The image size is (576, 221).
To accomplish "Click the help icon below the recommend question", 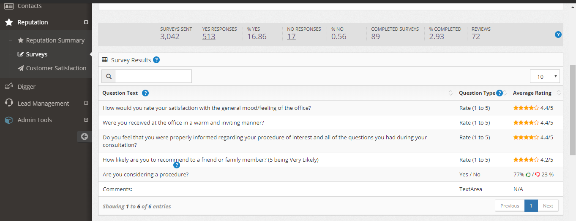I will pyautogui.click(x=177, y=165).
